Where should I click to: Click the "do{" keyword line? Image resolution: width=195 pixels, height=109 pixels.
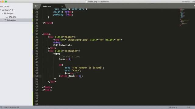[61, 65]
